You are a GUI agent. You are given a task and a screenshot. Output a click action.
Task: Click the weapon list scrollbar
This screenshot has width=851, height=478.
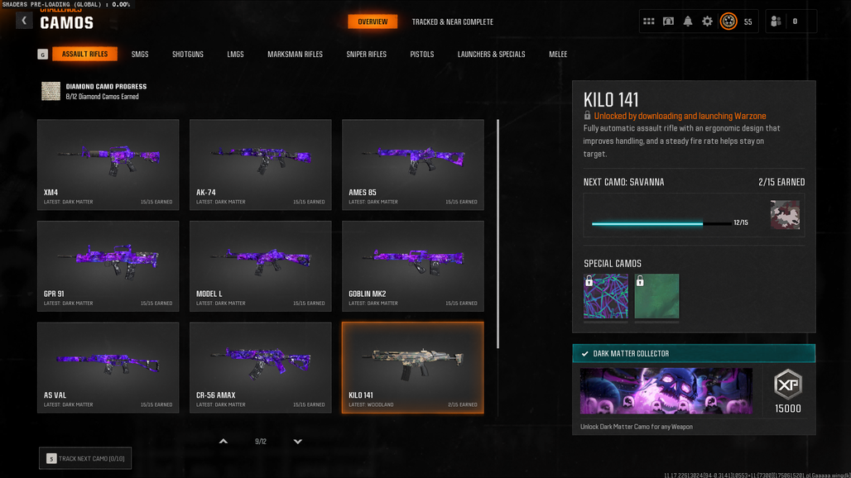pos(498,234)
